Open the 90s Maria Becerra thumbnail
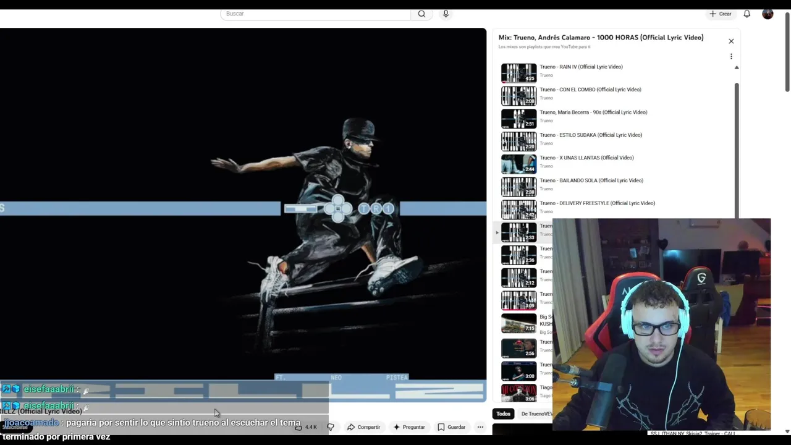 518,119
